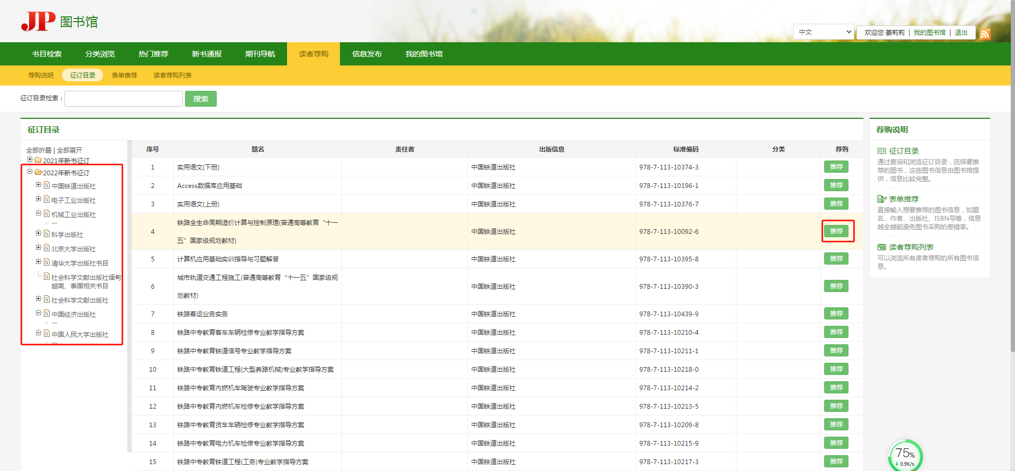1015x471 pixels.
Task: Click the document icon beside 科学出版社
Action: coord(47,234)
